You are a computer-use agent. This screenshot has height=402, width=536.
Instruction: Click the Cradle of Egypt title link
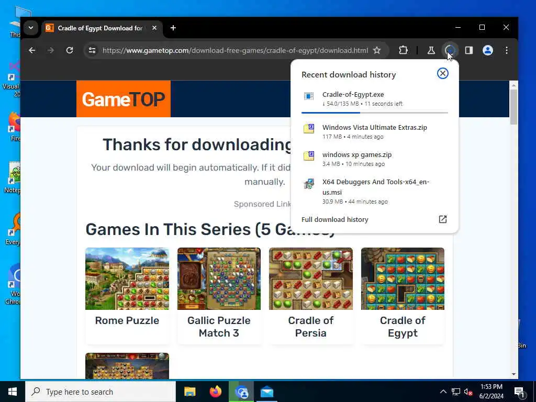pyautogui.click(x=403, y=327)
